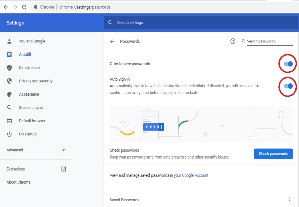Viewport: 299px width, 207px height.
Task: Click the person icon beside You and Google
Action: click(x=9, y=41)
